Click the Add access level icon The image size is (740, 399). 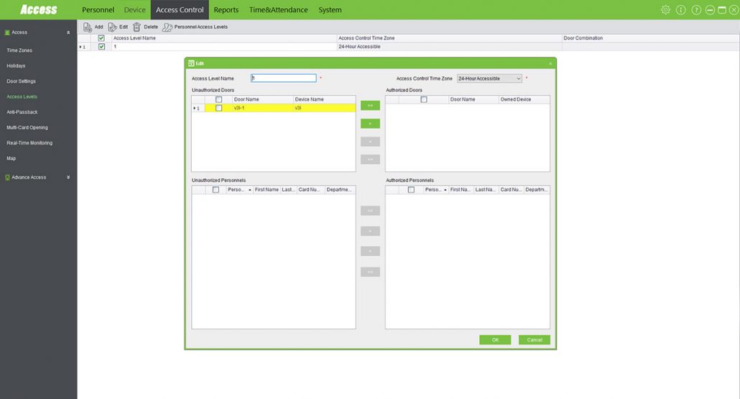click(x=88, y=27)
